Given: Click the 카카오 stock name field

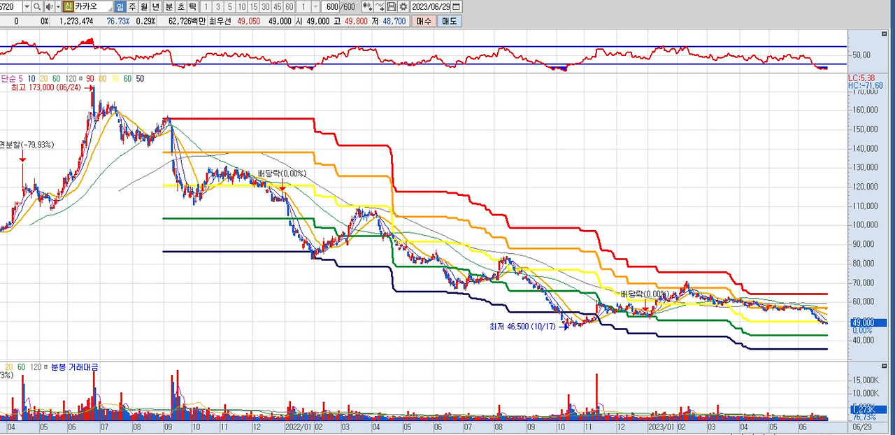Looking at the screenshot, I should 93,6.
